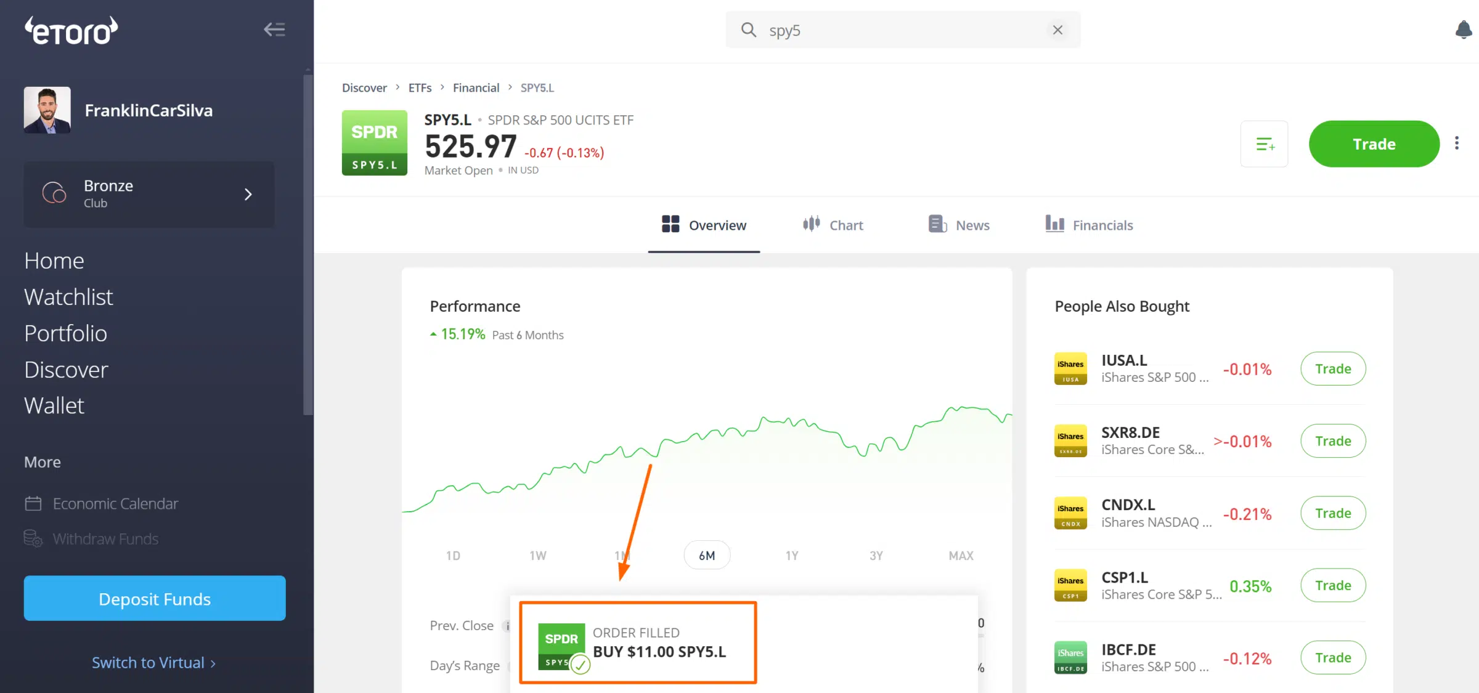This screenshot has height=693, width=1479.
Task: Trade IUSA.L button
Action: (1333, 368)
